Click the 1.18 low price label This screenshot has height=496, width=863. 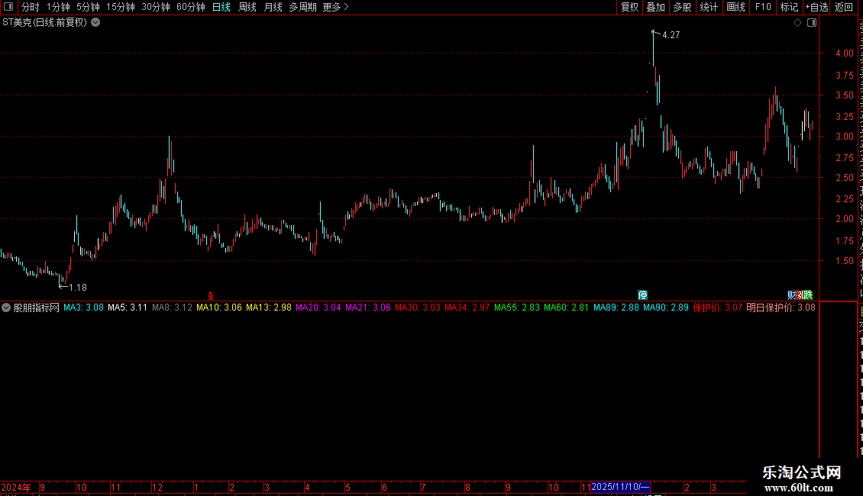pyautogui.click(x=78, y=288)
